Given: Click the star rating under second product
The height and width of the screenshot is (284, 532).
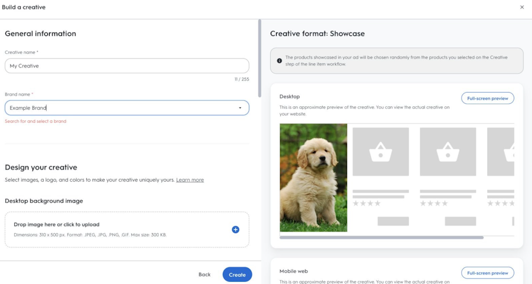Looking at the screenshot, I should click(x=434, y=203).
